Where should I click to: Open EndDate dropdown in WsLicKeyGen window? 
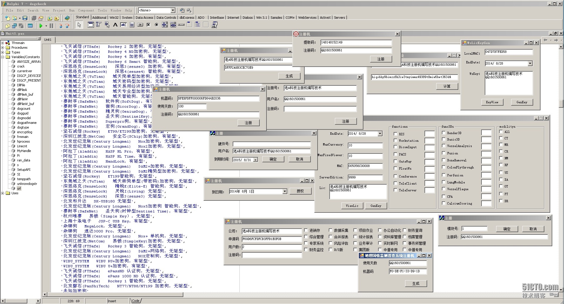(530, 63)
